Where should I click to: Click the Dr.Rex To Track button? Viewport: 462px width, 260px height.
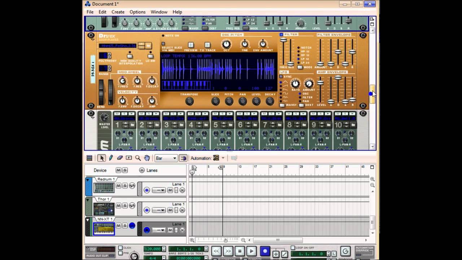[207, 45]
